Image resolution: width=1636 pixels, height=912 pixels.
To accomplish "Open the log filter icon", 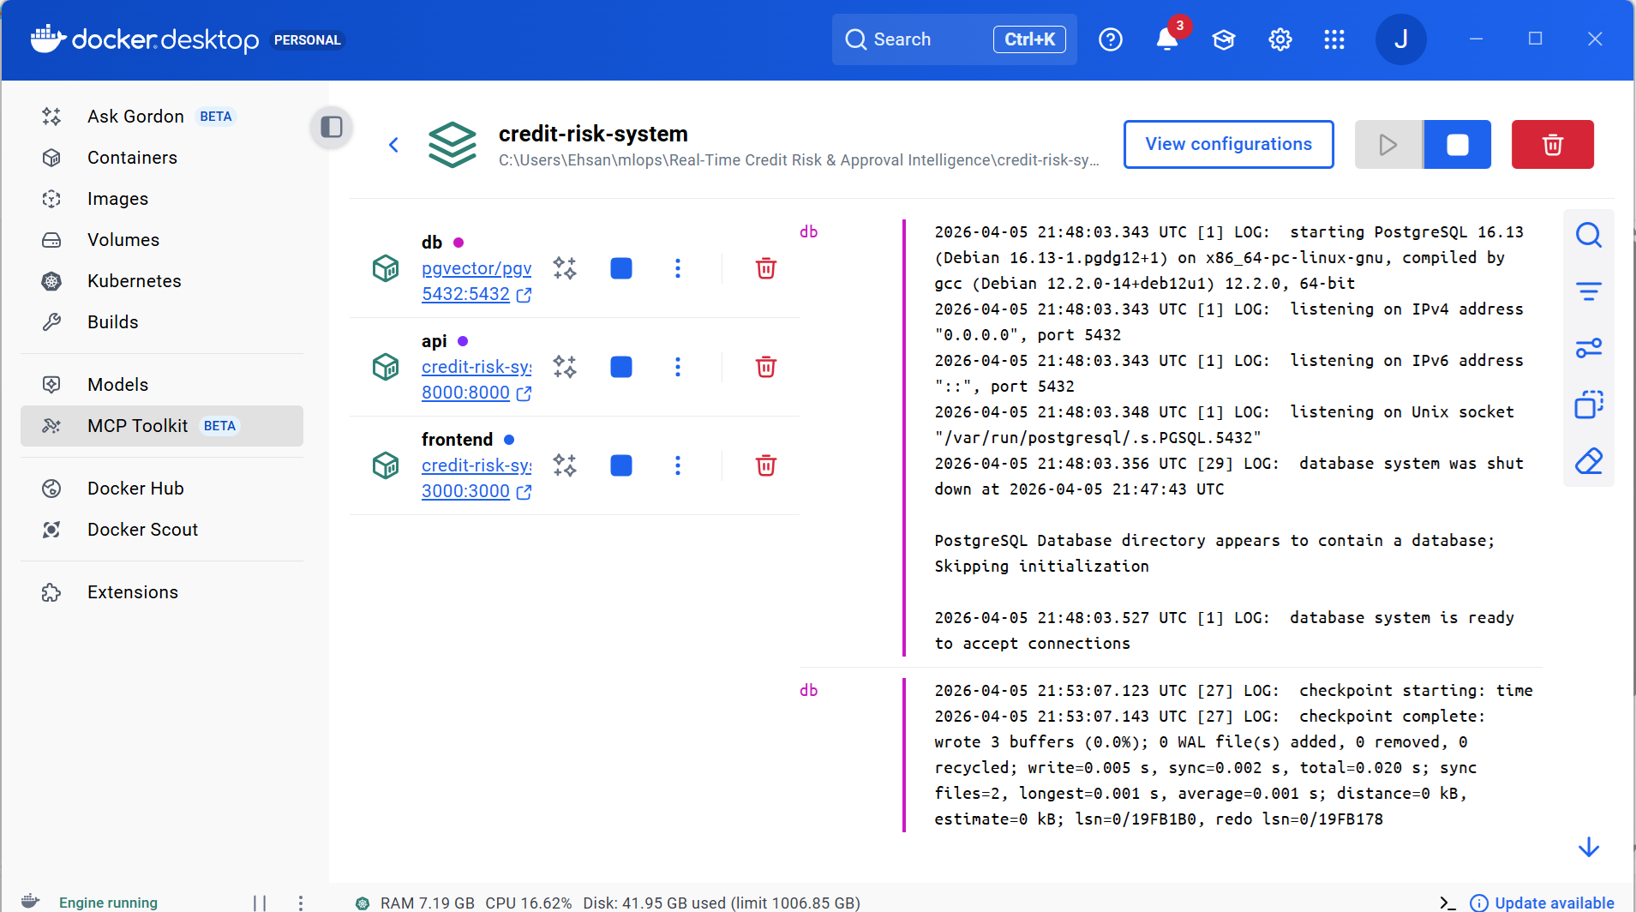I will click(x=1588, y=291).
